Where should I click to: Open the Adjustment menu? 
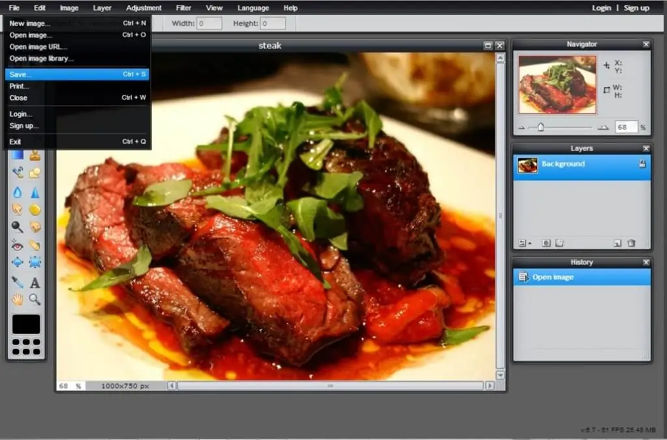coord(144,8)
